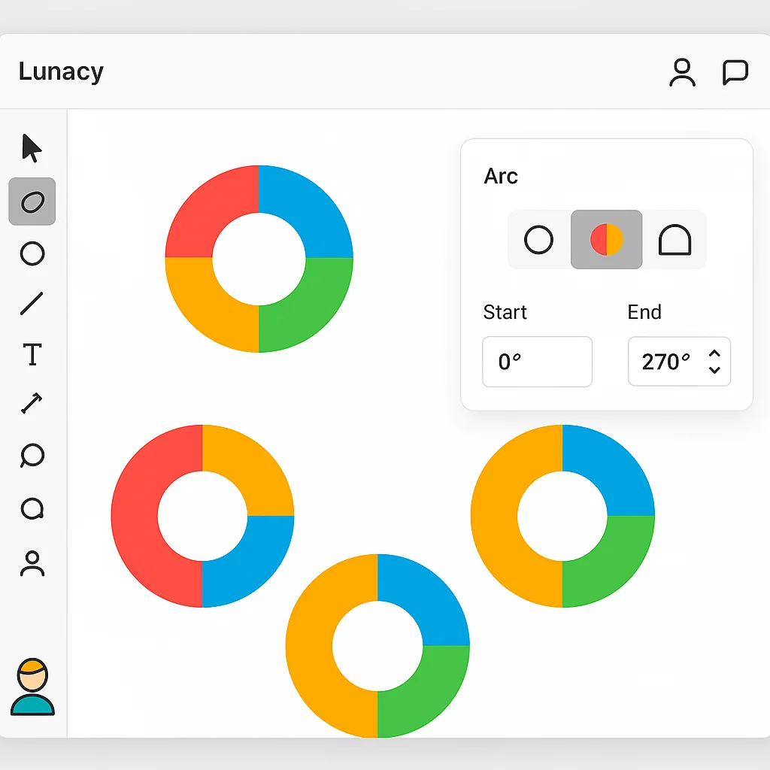This screenshot has height=770, width=770.
Task: Select the Move tool arrow
Action: [32, 149]
